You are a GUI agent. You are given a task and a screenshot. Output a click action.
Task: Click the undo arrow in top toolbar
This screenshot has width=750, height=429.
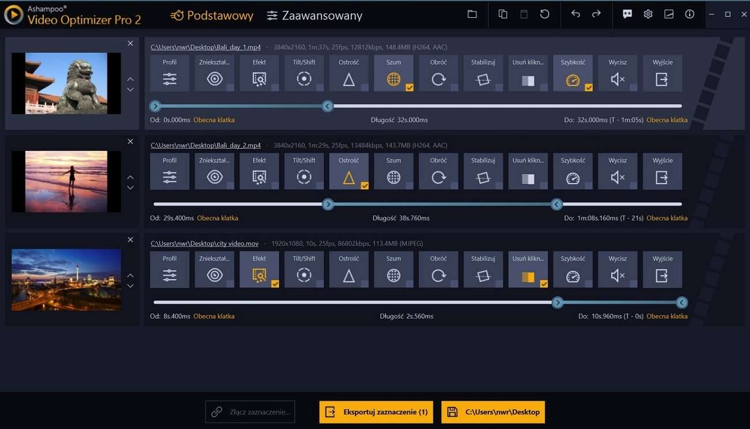(576, 14)
